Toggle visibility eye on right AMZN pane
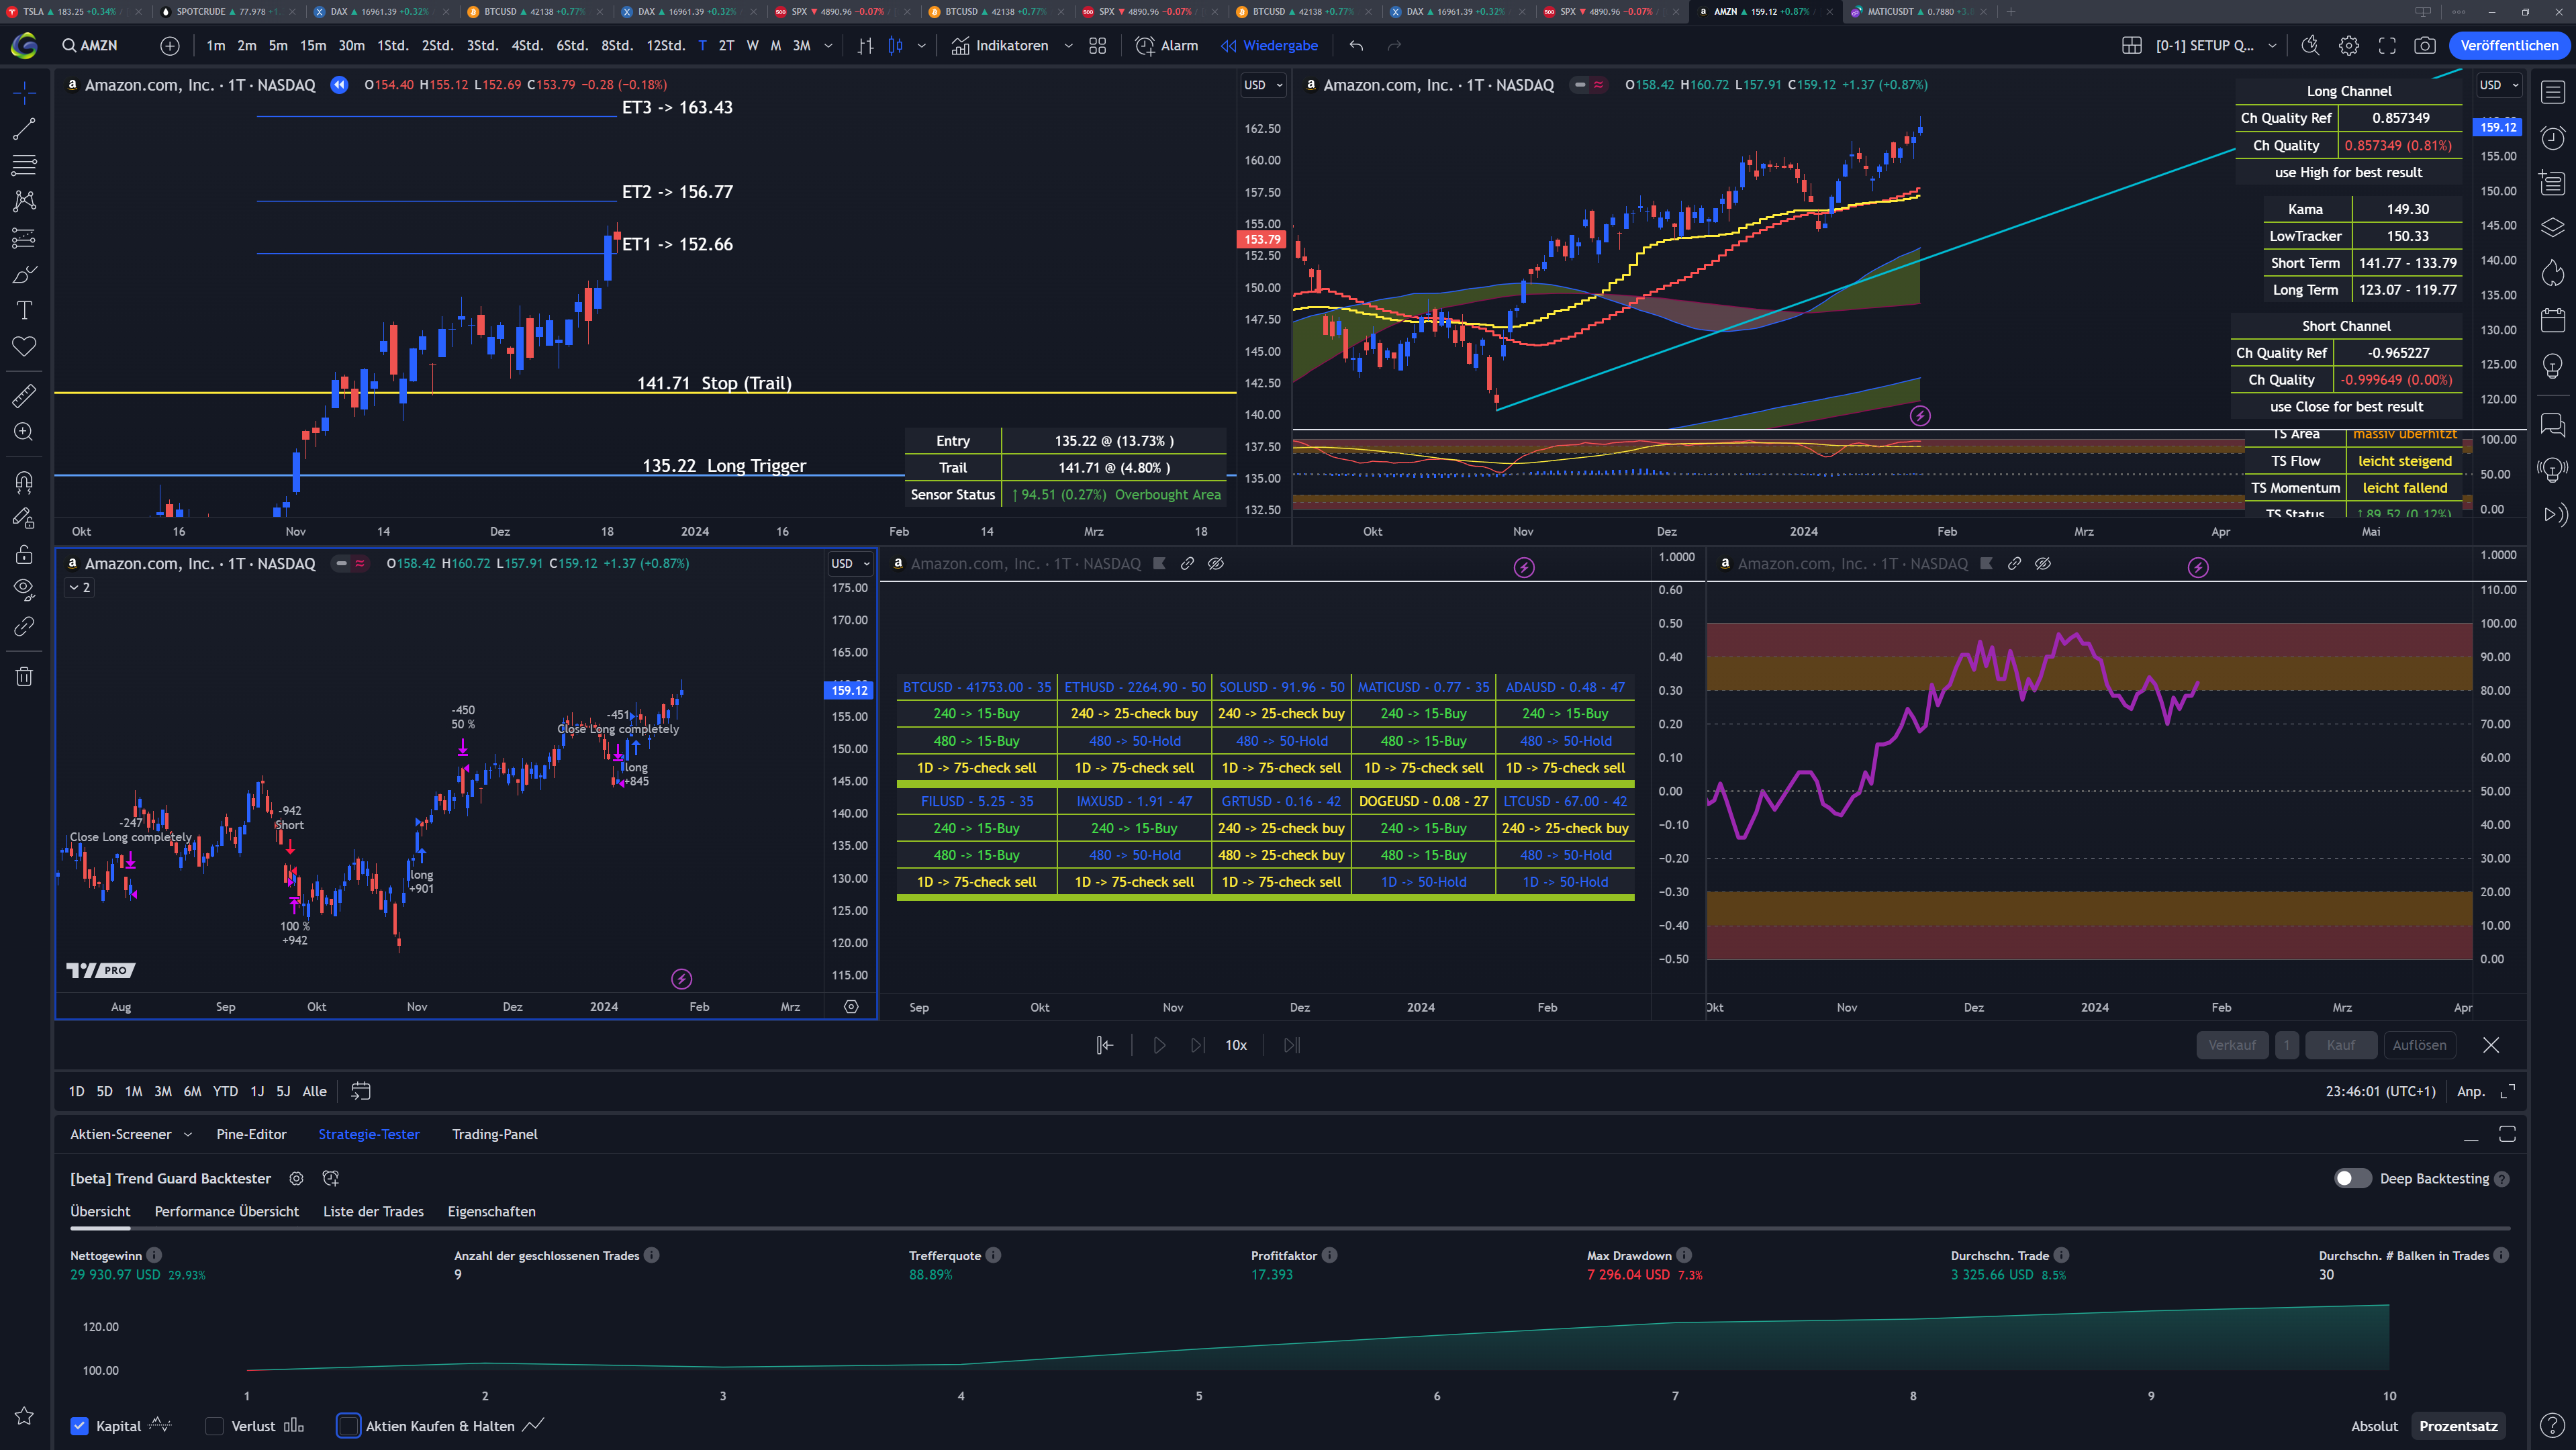Screen dimensions: 2576x1450 tap(2043, 563)
